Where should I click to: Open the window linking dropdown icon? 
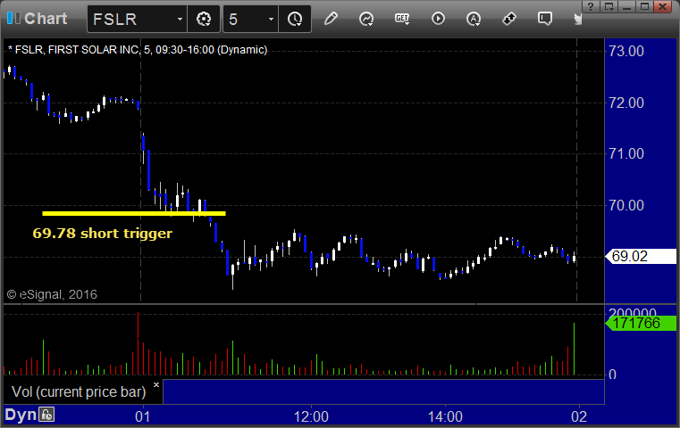609,6
